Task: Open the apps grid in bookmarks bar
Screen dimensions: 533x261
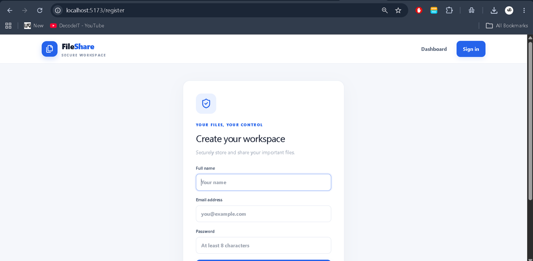Action: tap(8, 26)
